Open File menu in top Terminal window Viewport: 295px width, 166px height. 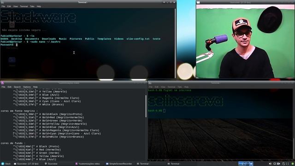3,6
